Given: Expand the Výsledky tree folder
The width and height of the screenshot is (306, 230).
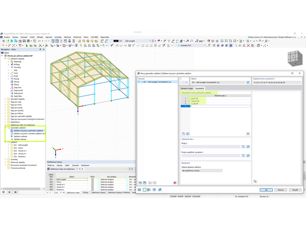Looking at the screenshot, I should [5, 159].
